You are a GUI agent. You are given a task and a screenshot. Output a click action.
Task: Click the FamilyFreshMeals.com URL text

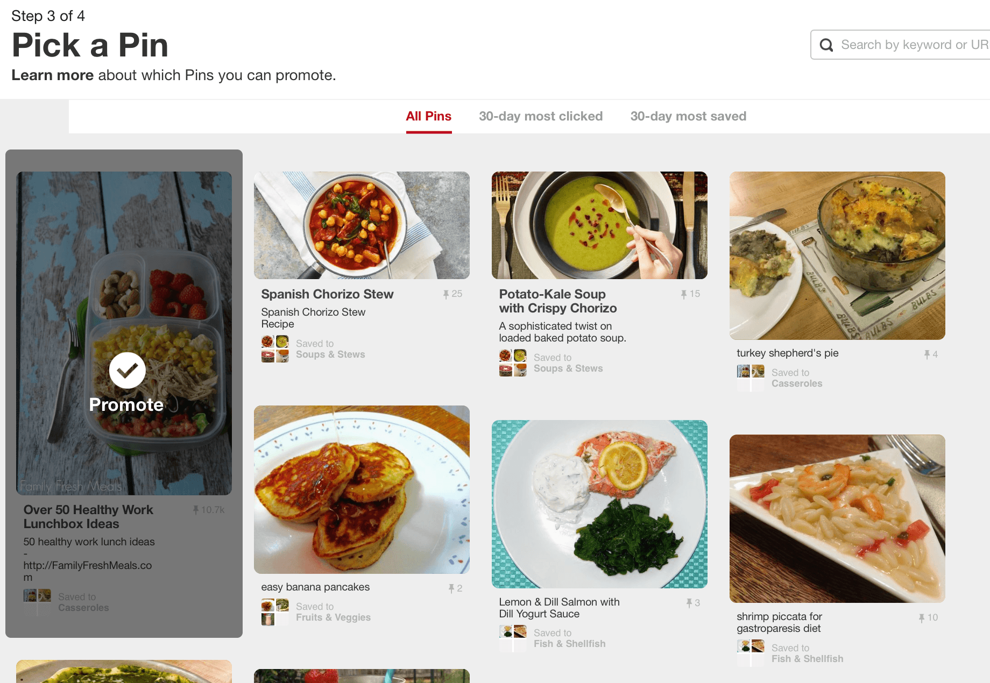pos(87,565)
